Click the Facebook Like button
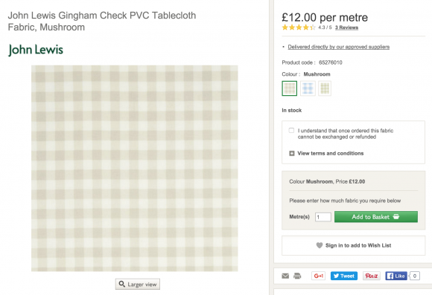This screenshot has height=295, width=432. [x=396, y=276]
